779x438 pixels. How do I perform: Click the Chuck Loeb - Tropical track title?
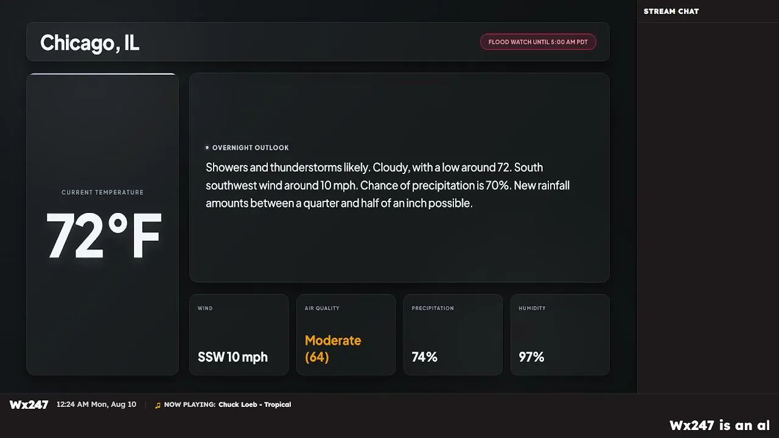point(254,405)
